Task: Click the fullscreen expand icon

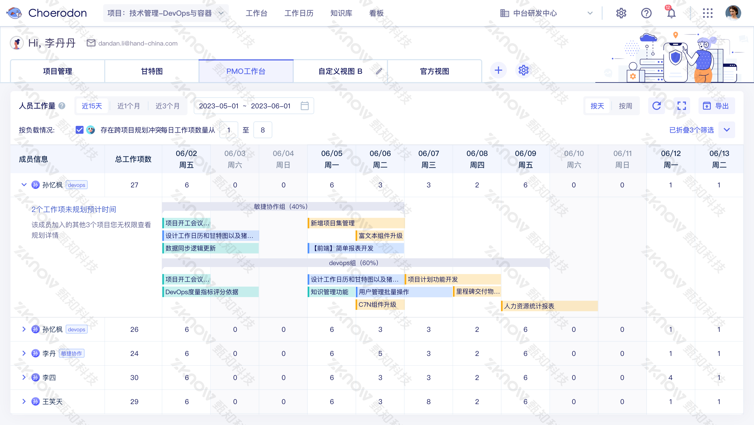Action: click(x=682, y=105)
